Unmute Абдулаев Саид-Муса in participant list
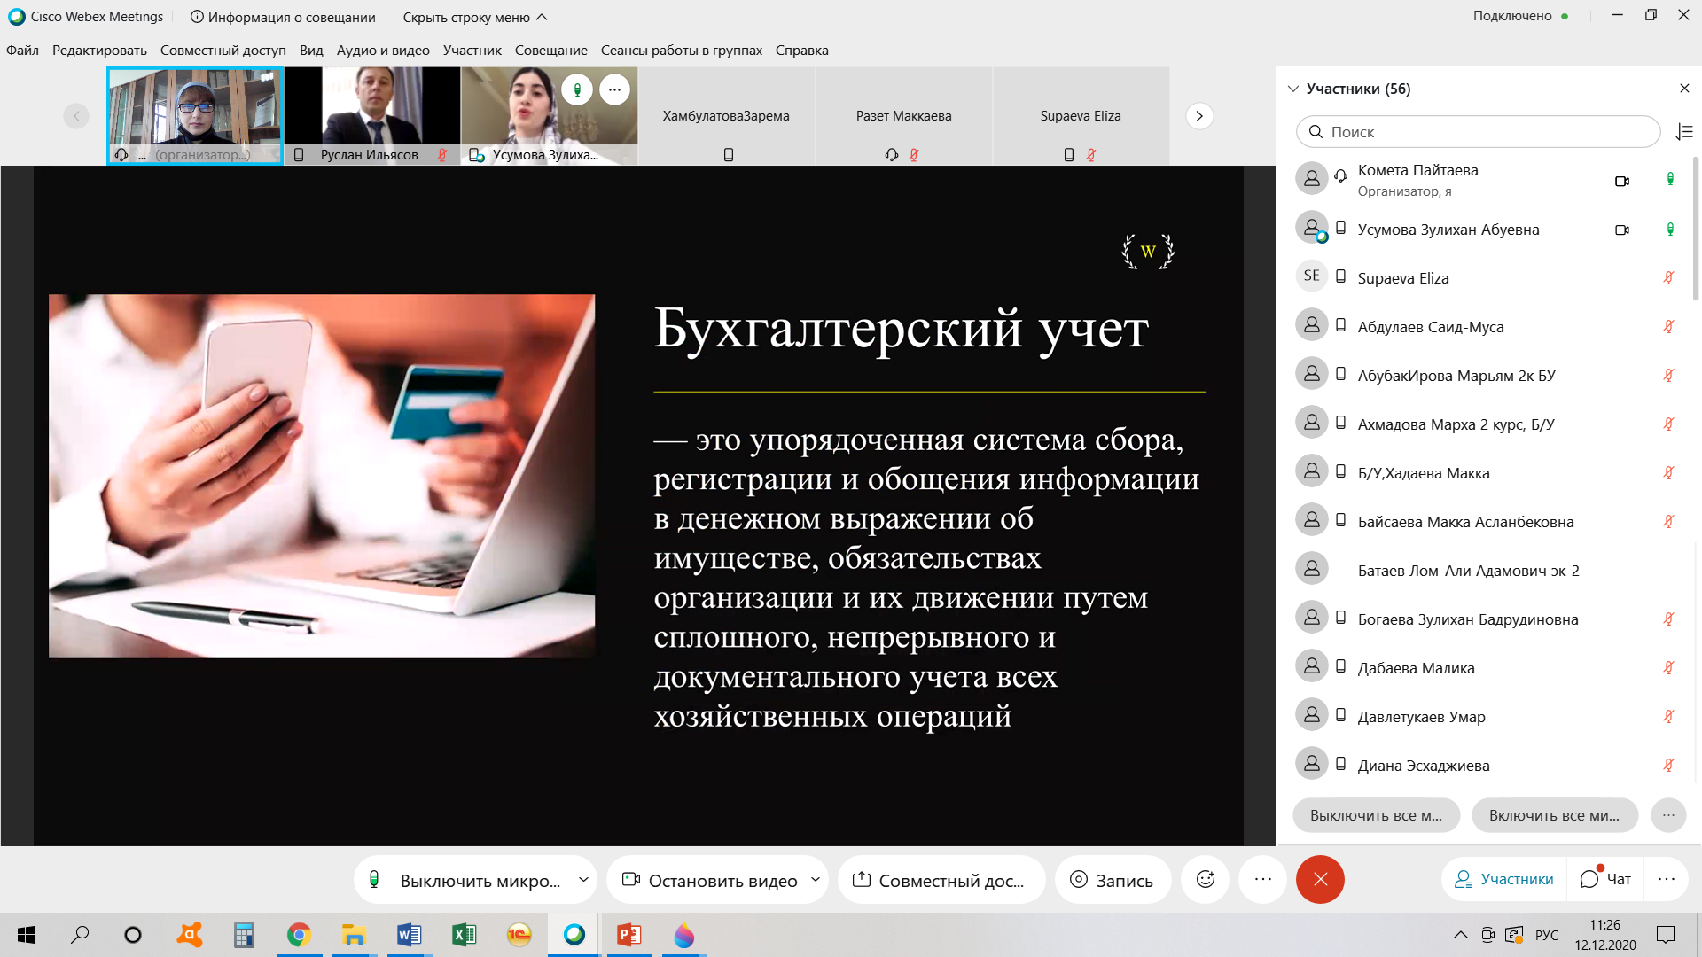 tap(1668, 327)
